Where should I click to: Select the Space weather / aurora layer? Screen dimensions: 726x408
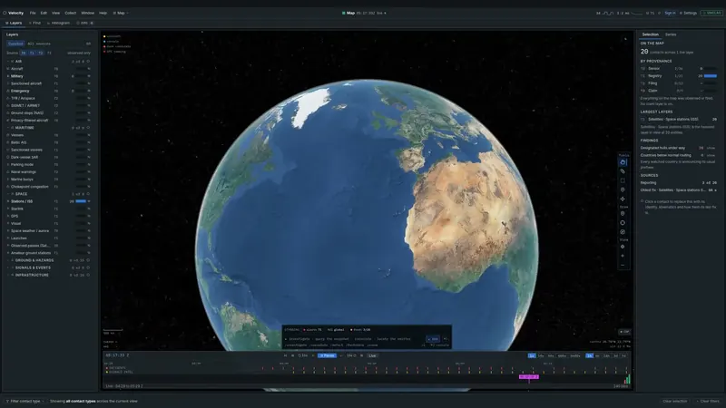click(x=48, y=231)
